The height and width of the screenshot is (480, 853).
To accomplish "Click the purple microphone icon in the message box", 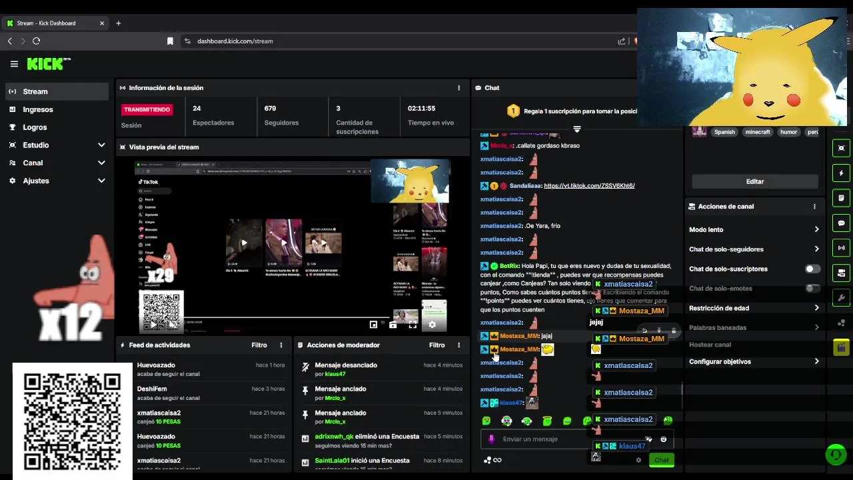I will pyautogui.click(x=492, y=439).
